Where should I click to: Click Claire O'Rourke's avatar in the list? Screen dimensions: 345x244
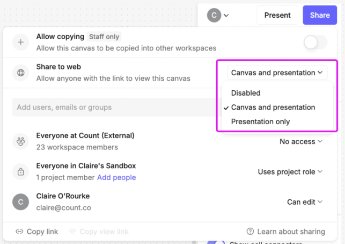click(20, 202)
